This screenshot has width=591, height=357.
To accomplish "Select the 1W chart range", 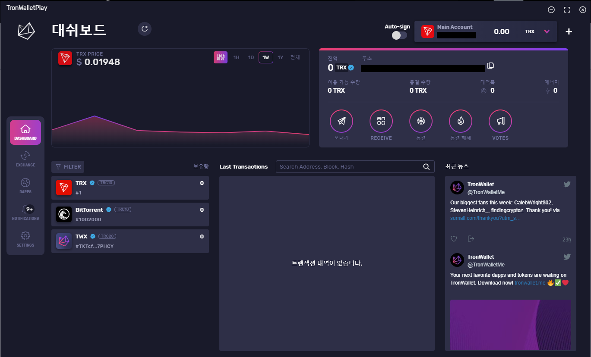I will pos(266,57).
